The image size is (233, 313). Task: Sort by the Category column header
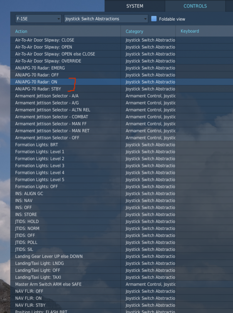134,31
